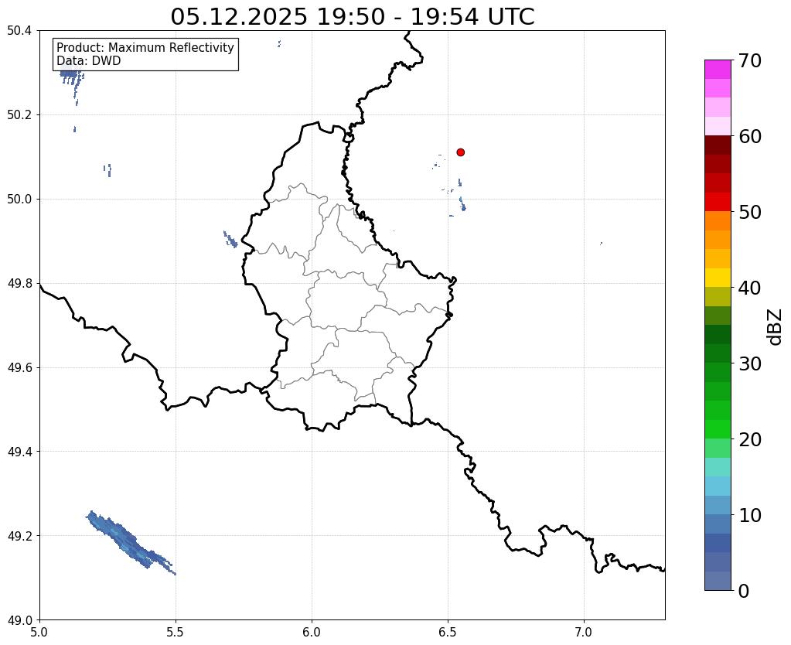Click the red location marker dot
791x645 pixels.
(x=461, y=152)
